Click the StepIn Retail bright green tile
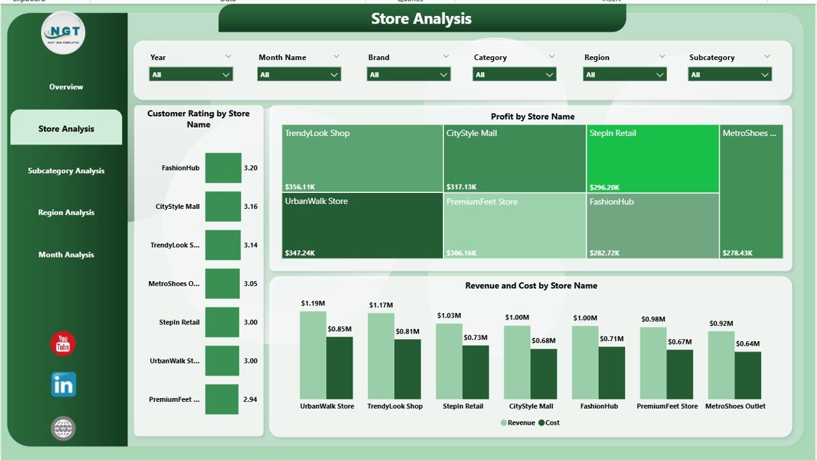The width and height of the screenshot is (817, 460). [x=652, y=158]
